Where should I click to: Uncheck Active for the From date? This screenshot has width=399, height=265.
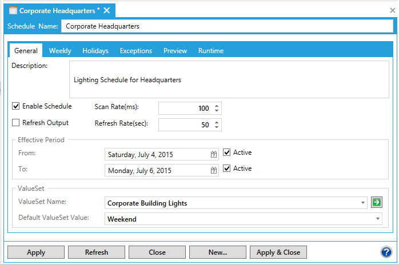[x=228, y=152]
